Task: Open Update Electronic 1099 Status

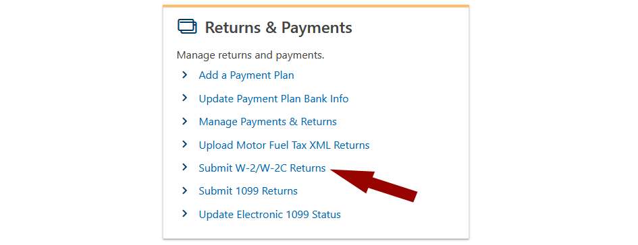Action: point(270,214)
